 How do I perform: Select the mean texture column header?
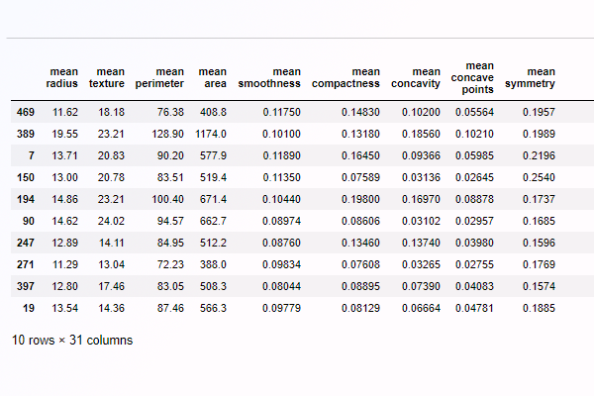(110, 77)
